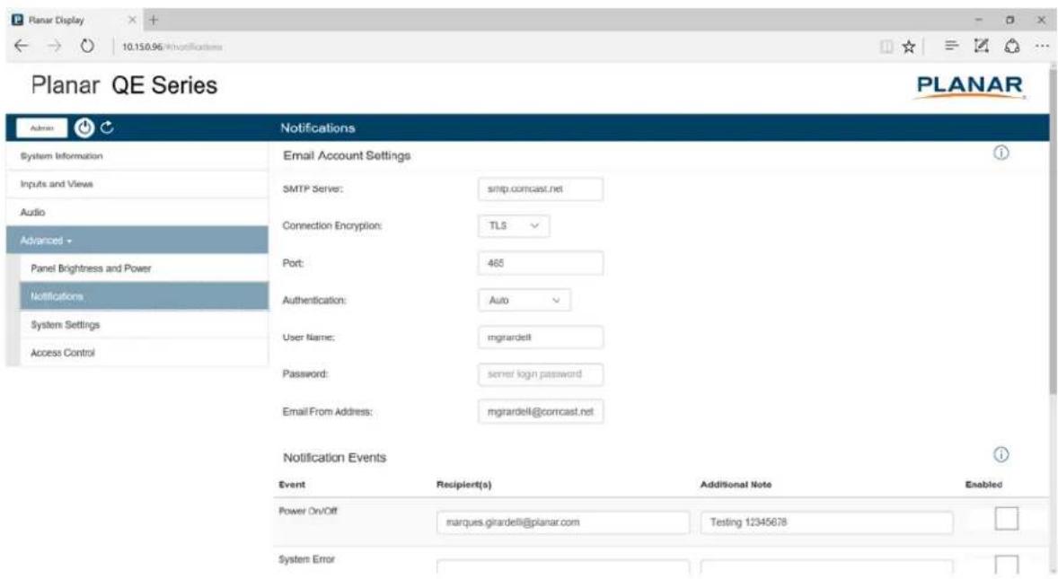Image resolution: width=1058 pixels, height=579 pixels.
Task: Open the Email Account Settings info icon
Action: point(1001,153)
